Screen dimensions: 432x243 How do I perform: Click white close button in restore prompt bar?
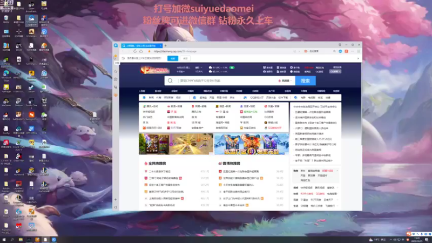pyautogui.click(x=185, y=58)
